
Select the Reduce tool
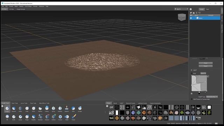coord(47,117)
